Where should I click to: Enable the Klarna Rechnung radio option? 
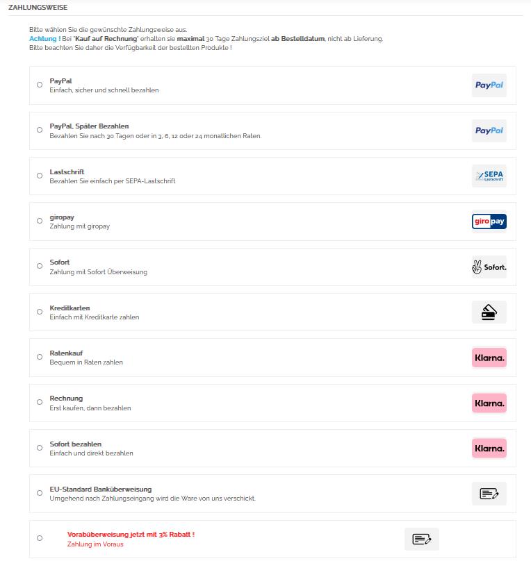pyautogui.click(x=40, y=402)
